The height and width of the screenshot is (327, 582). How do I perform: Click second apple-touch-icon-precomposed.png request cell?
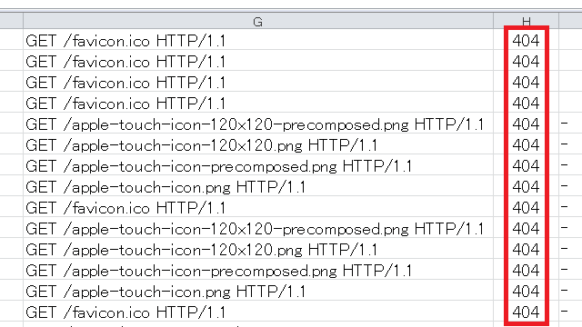point(258,270)
